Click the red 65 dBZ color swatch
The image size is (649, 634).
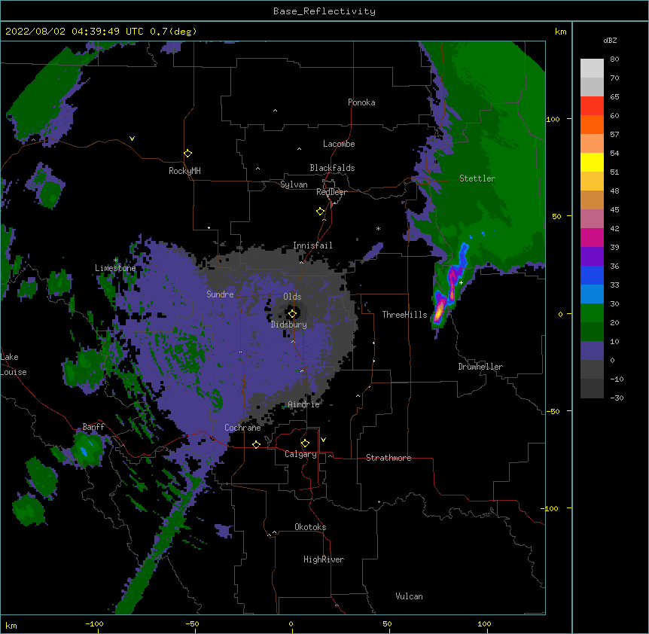point(592,105)
